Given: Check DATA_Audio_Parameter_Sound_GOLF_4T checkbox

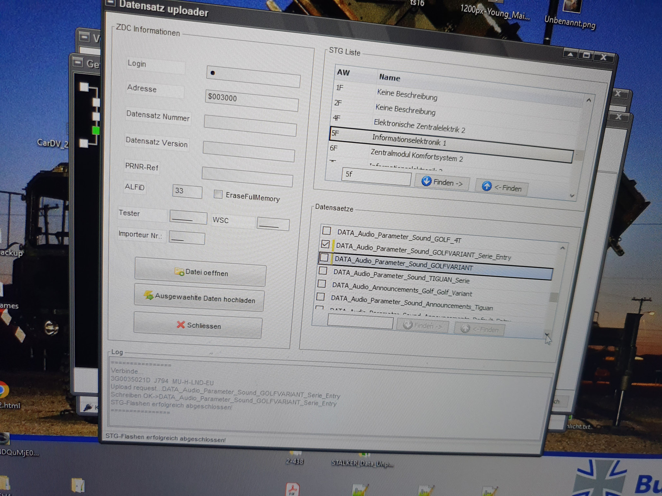Looking at the screenshot, I should (x=326, y=230).
